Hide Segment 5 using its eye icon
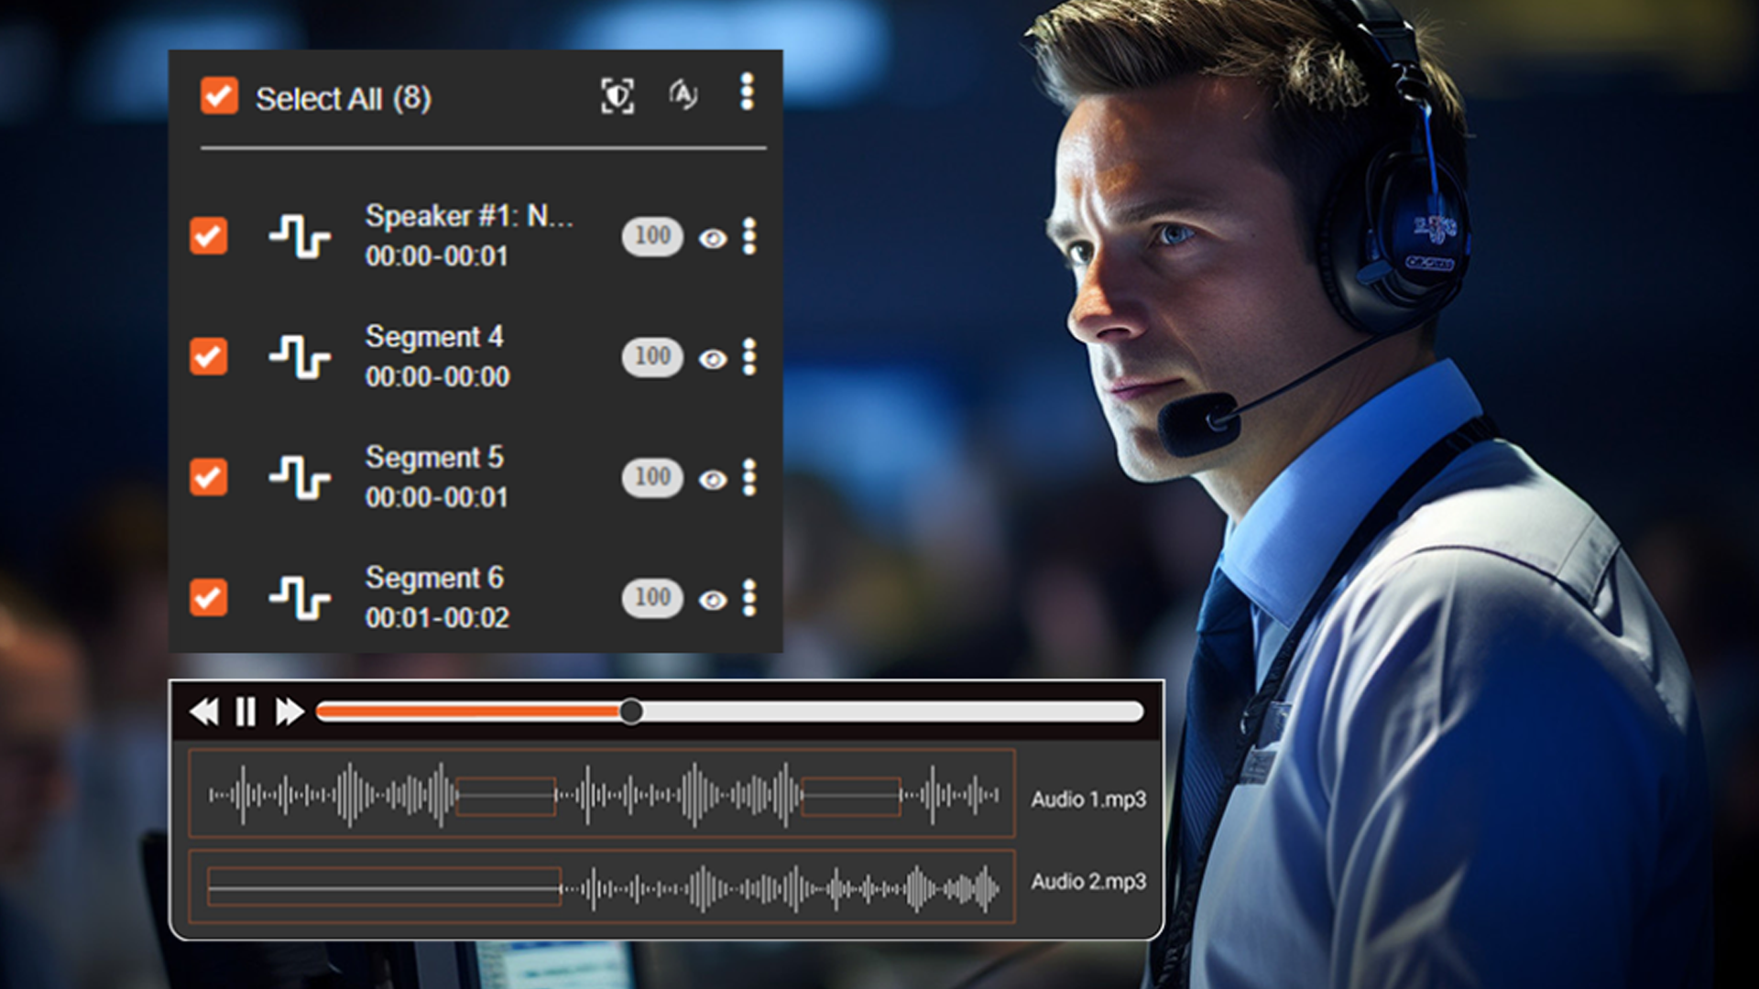Image resolution: width=1759 pixels, height=989 pixels. (x=713, y=480)
